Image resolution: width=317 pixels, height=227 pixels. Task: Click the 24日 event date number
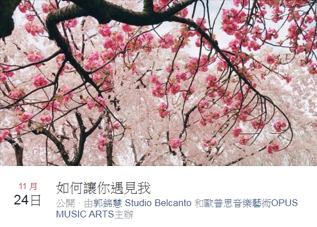28,200
